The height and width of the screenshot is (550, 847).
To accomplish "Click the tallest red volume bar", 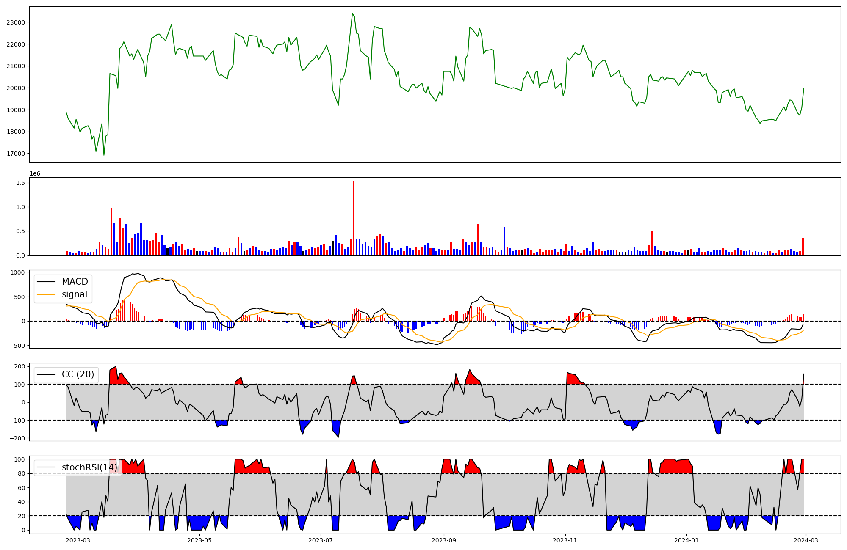I will tap(354, 218).
